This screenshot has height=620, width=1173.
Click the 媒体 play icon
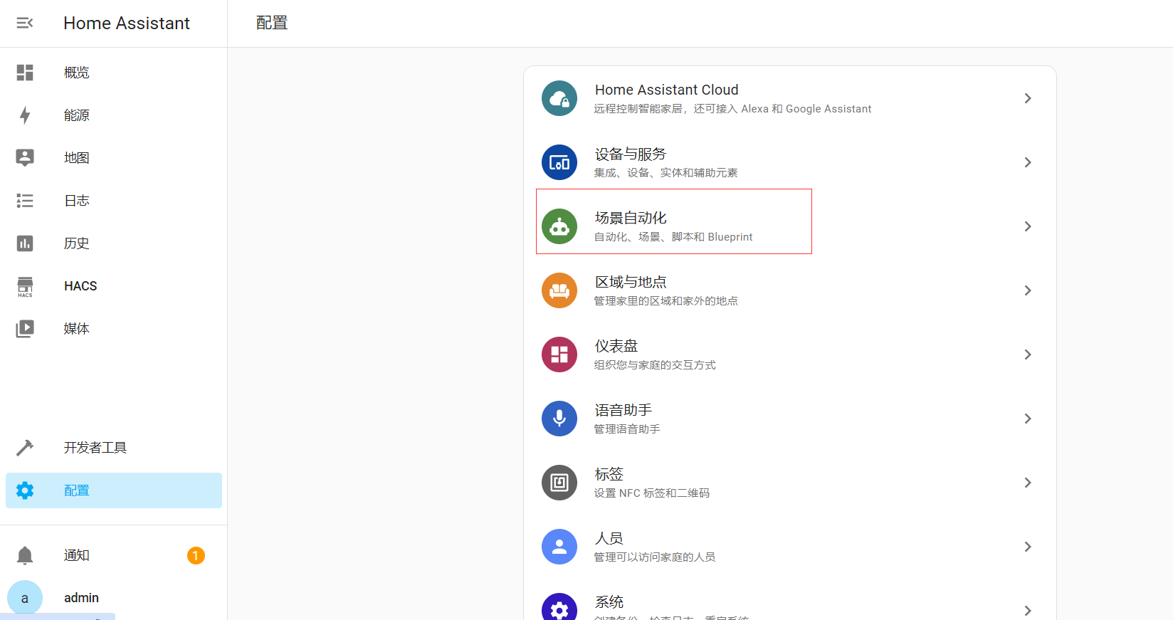coord(25,329)
